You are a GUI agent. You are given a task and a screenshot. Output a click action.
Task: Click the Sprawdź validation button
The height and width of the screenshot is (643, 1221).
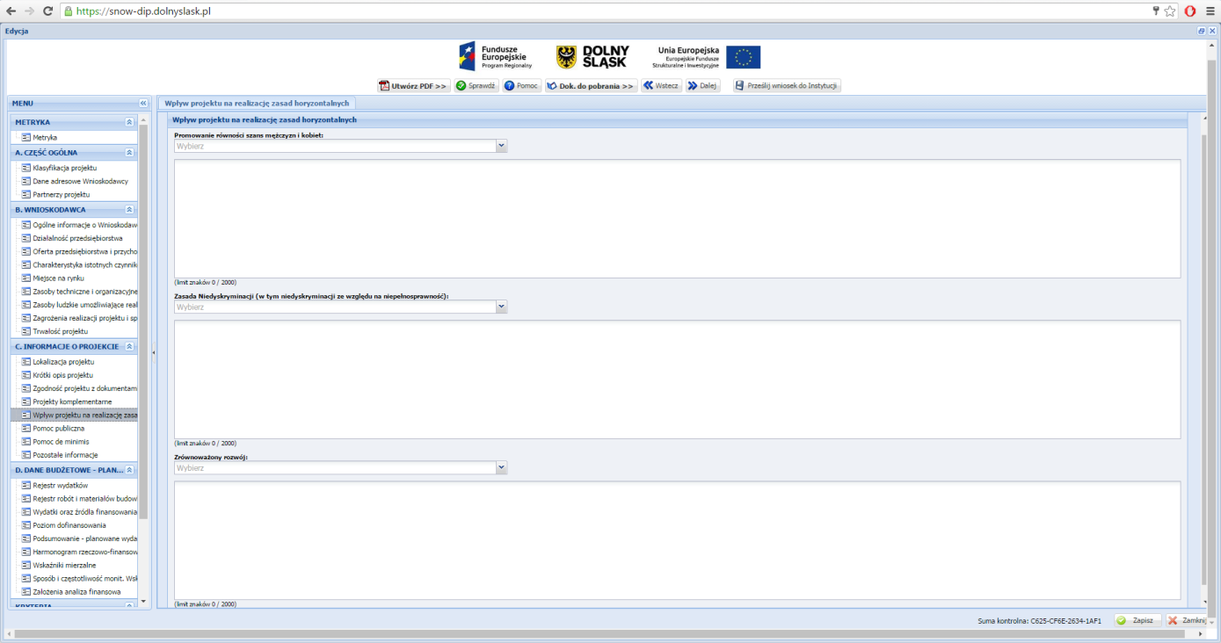coord(476,86)
